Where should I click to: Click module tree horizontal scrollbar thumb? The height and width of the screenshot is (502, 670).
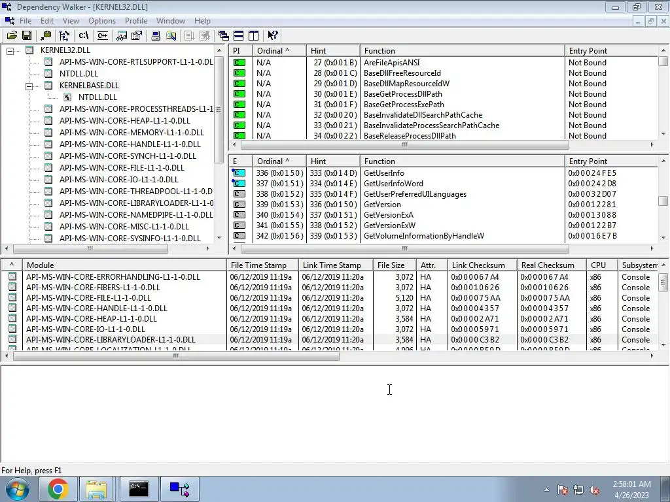[90, 248]
